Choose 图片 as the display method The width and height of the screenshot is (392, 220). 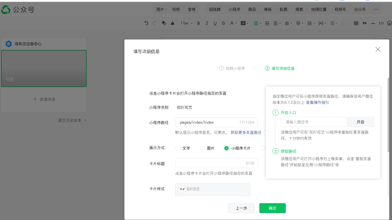point(202,148)
